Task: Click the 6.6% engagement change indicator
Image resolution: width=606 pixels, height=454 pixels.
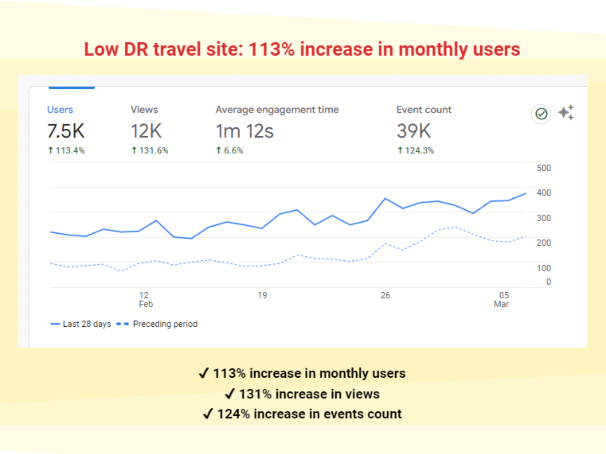Action: (x=229, y=150)
